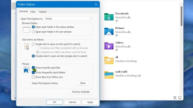Click the pin icon under Videos
Viewport: 193px width, 108px height.
(117, 50)
